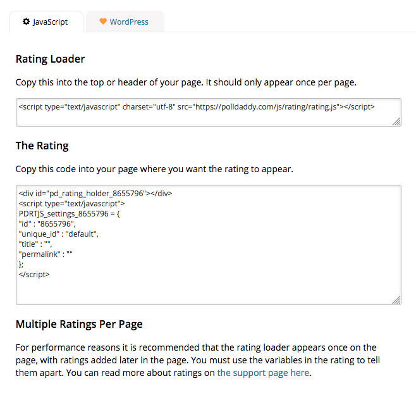Click the gear icon on JavaScript tab
This screenshot has width=416, height=400.
(26, 22)
